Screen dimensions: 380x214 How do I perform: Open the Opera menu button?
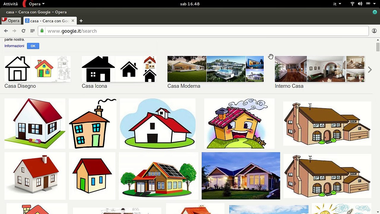tap(11, 21)
